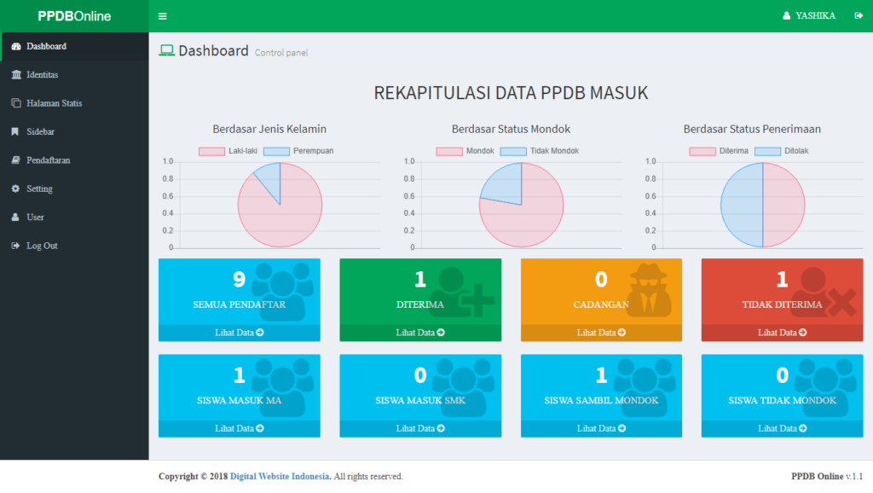Open the Digital Website Indonesia footer link
Screen dimensions: 873x493
[280, 476]
